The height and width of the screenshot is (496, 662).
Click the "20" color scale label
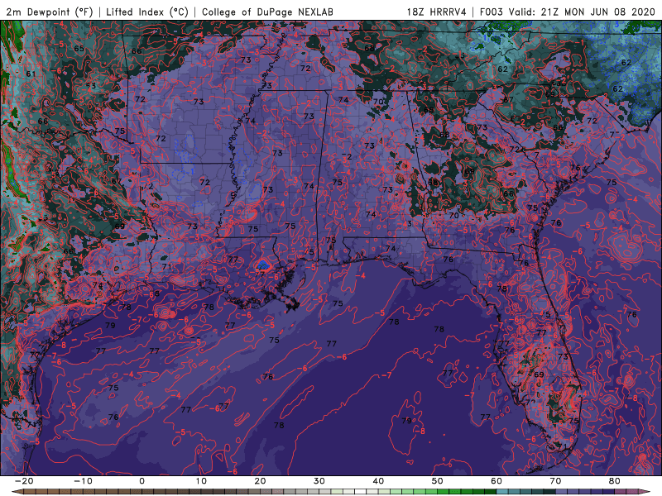(260, 481)
